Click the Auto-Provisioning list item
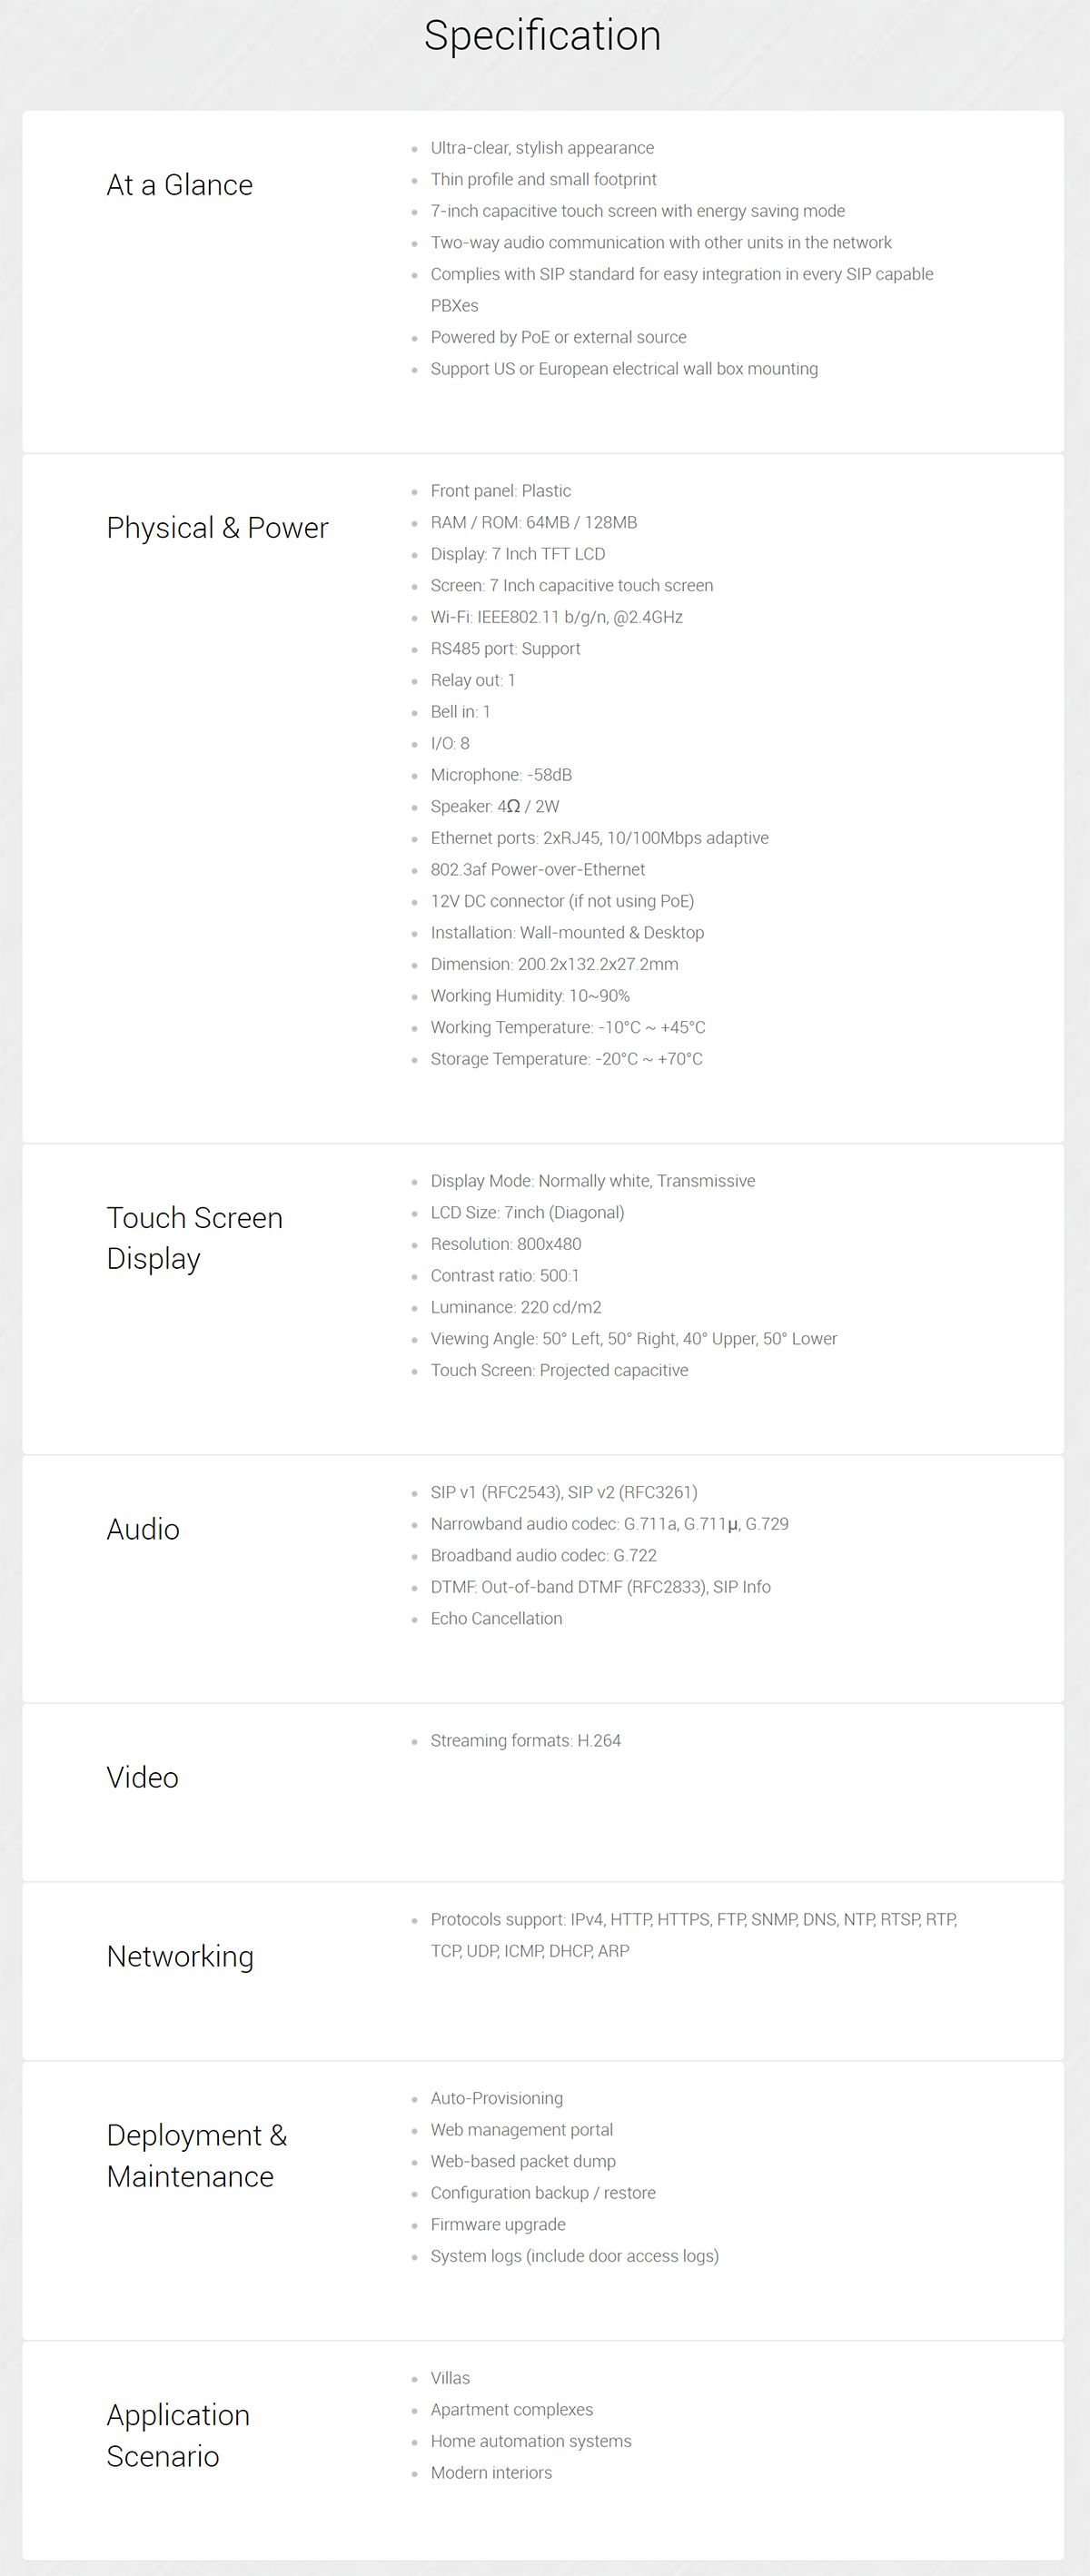 point(497,2098)
